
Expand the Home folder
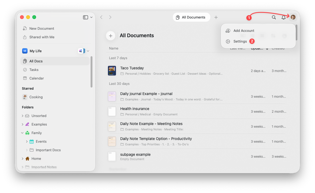[x=22, y=158]
